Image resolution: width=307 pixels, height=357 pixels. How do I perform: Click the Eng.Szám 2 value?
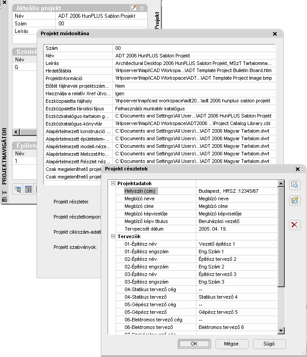coord(211,267)
